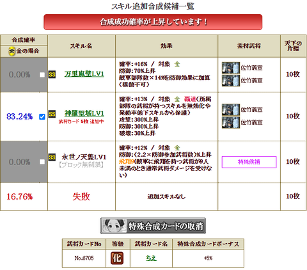Image resolution: width=307 pixels, height=270 pixels.
Task: Click the 武将カードNo header
Action: point(84,244)
